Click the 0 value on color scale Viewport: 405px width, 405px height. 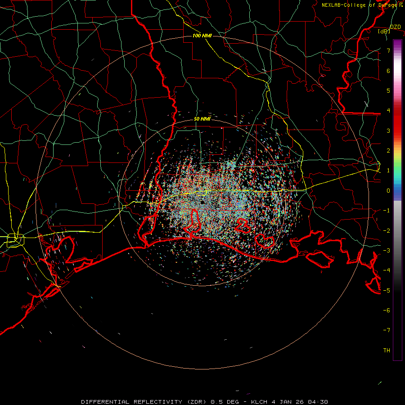pyautogui.click(x=388, y=191)
